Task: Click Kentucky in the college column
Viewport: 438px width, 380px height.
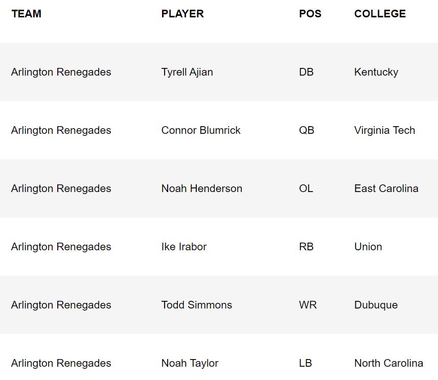Action: pos(376,72)
